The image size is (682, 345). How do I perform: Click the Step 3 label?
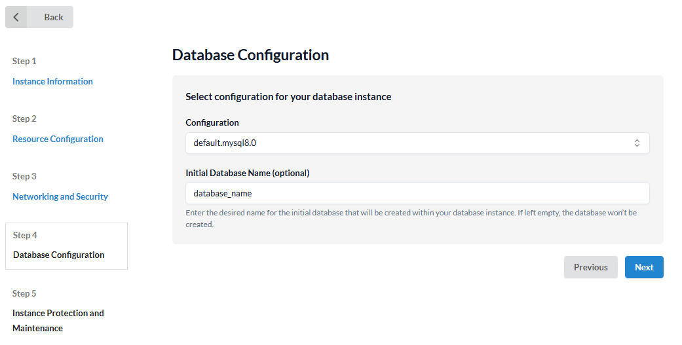coord(24,176)
